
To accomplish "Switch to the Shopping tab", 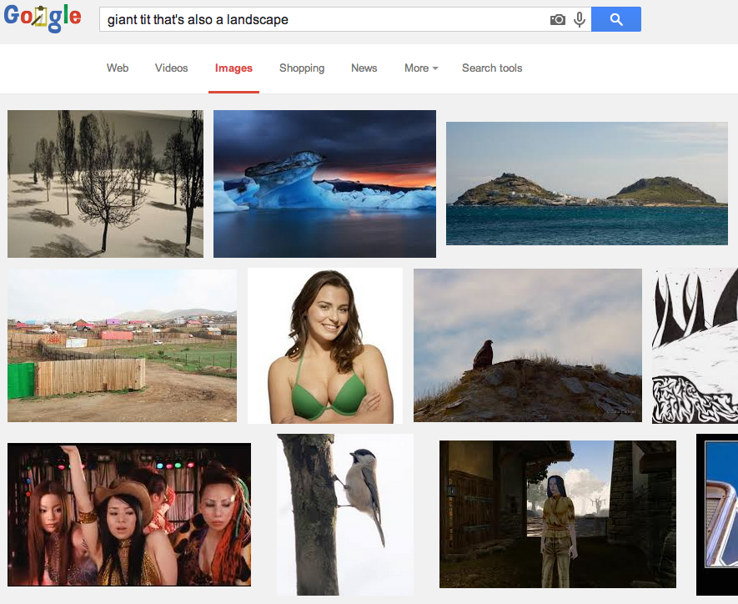I will 302,68.
